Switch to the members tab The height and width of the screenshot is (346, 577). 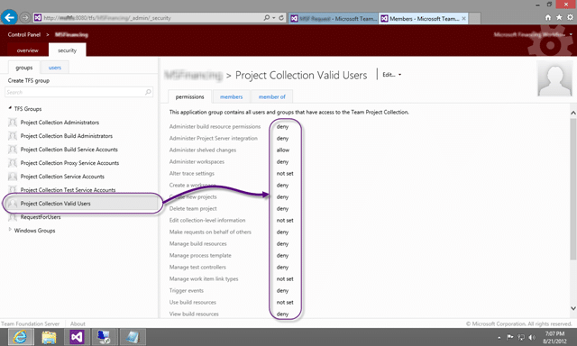pyautogui.click(x=231, y=96)
